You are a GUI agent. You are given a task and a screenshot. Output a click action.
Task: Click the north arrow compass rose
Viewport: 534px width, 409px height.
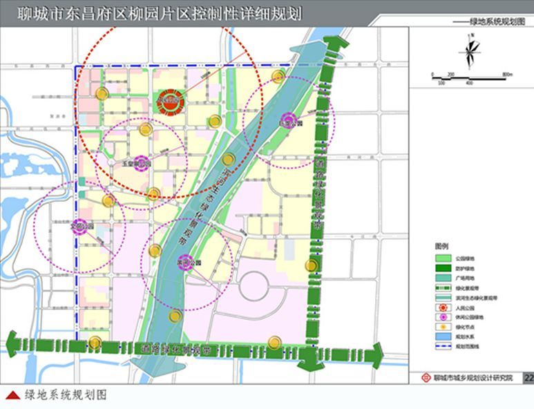point(470,51)
